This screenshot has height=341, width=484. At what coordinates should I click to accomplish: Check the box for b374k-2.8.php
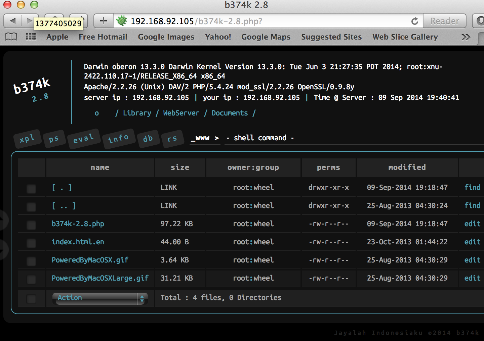pyautogui.click(x=31, y=225)
